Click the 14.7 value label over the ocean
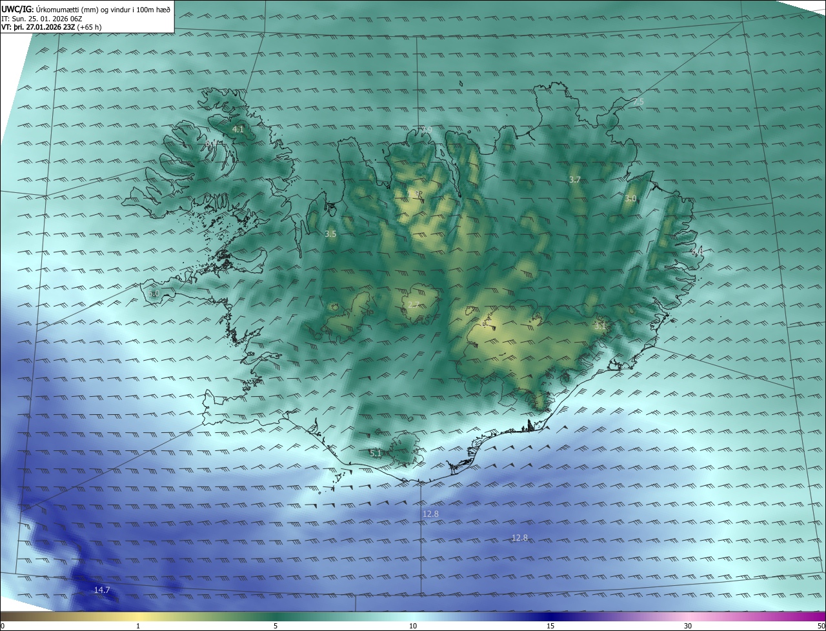 (102, 590)
